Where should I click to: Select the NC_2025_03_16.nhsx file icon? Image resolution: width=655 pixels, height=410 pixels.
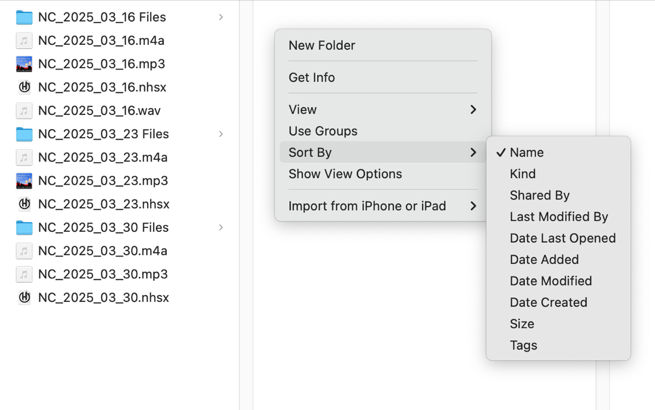click(24, 87)
